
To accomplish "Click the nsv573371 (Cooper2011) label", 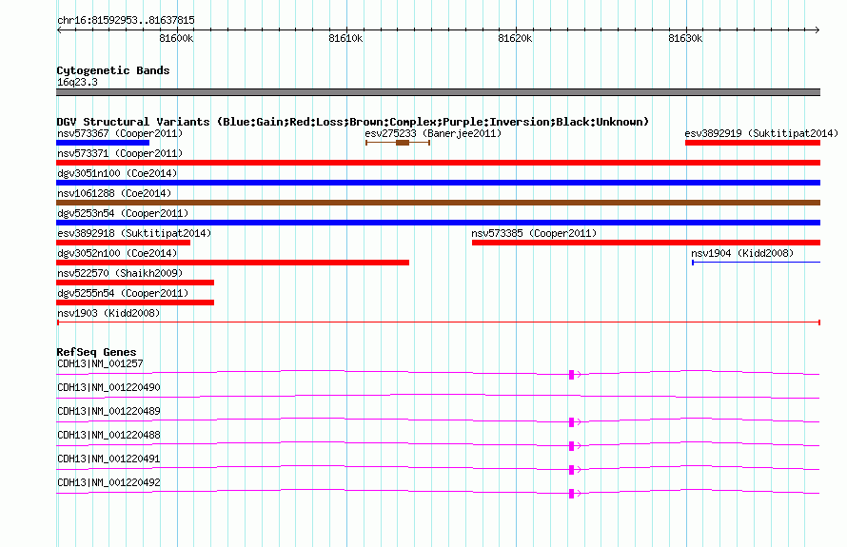I will [x=120, y=153].
